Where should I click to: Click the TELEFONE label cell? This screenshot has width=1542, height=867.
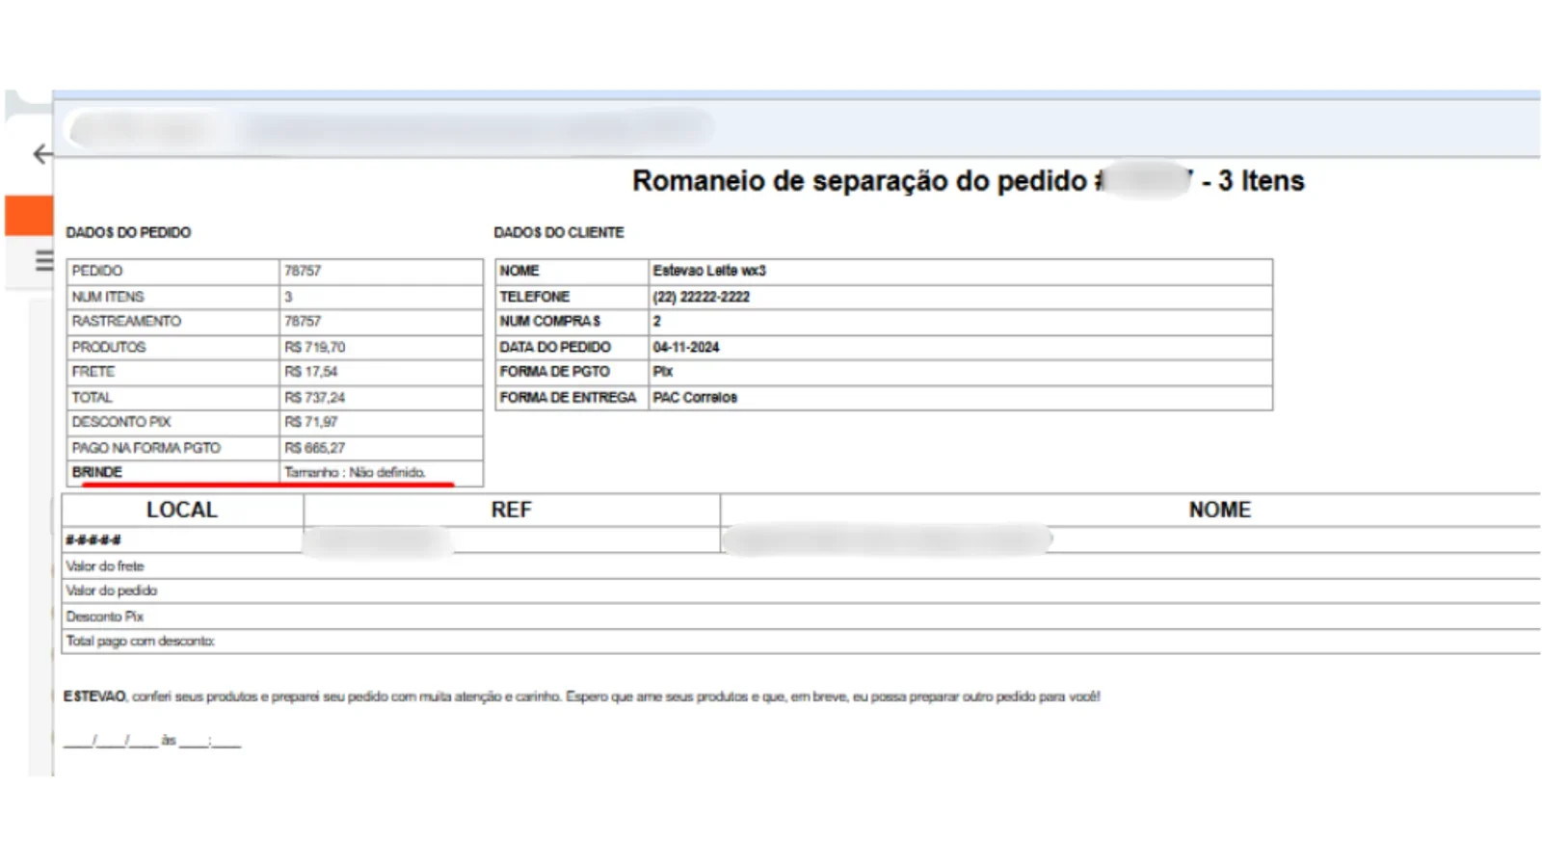coord(572,297)
